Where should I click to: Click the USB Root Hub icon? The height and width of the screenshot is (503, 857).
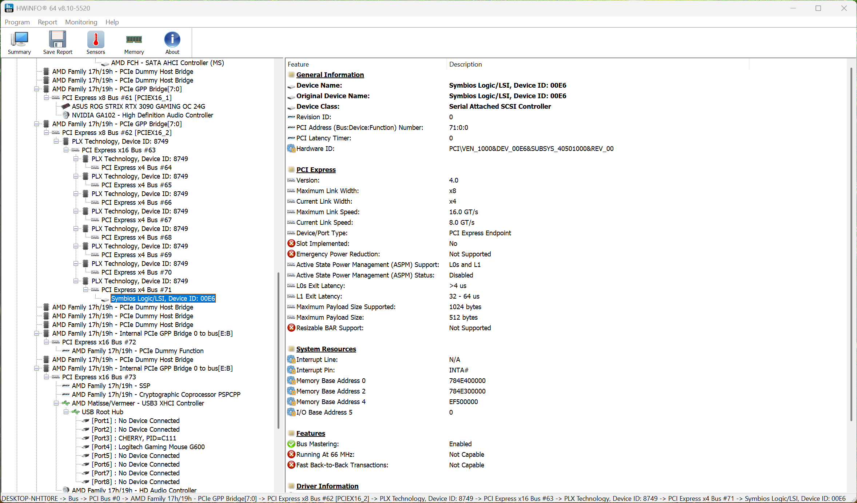point(76,412)
